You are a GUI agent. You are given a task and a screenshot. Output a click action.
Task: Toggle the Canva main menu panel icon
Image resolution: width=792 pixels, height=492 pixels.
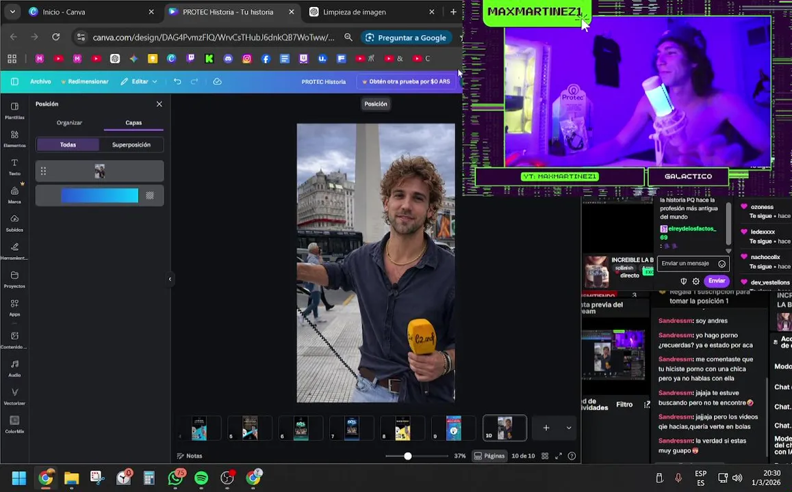[x=14, y=81]
